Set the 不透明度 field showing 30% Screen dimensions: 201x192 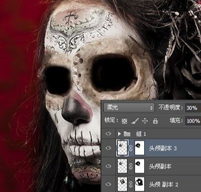coord(193,108)
